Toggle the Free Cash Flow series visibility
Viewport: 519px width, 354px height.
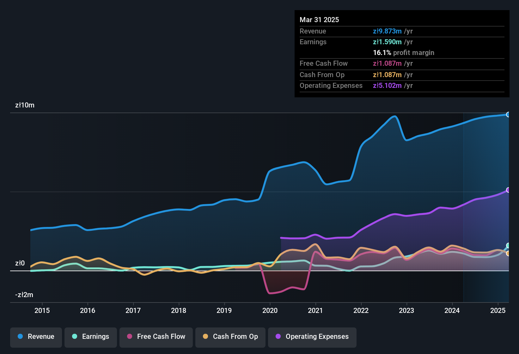pyautogui.click(x=156, y=337)
